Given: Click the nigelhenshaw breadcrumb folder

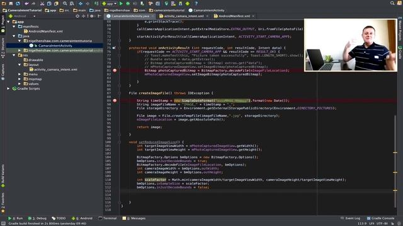Looking at the screenshot, I should (117, 11).
